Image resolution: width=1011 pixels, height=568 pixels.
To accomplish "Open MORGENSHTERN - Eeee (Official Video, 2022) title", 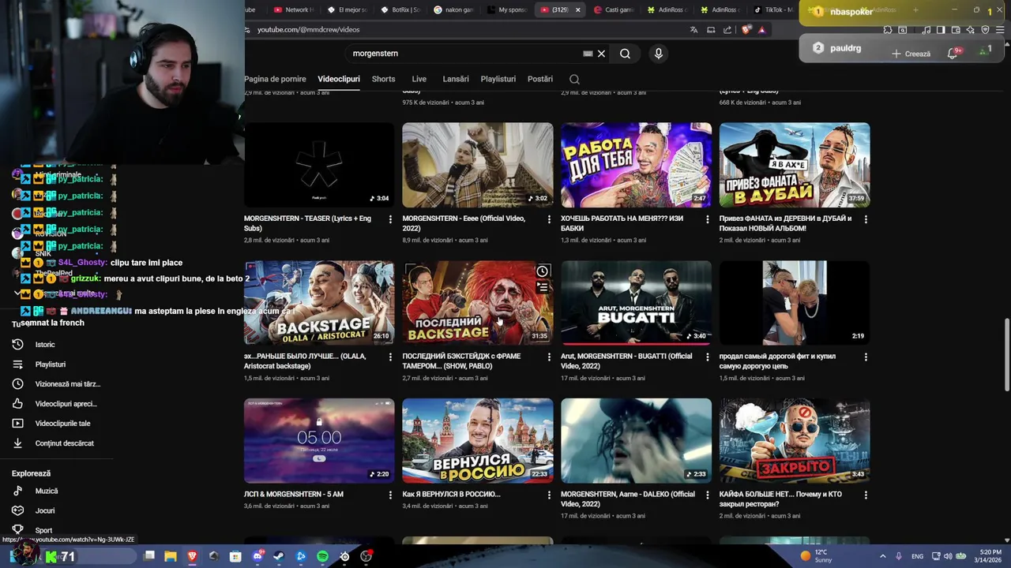I will [464, 223].
